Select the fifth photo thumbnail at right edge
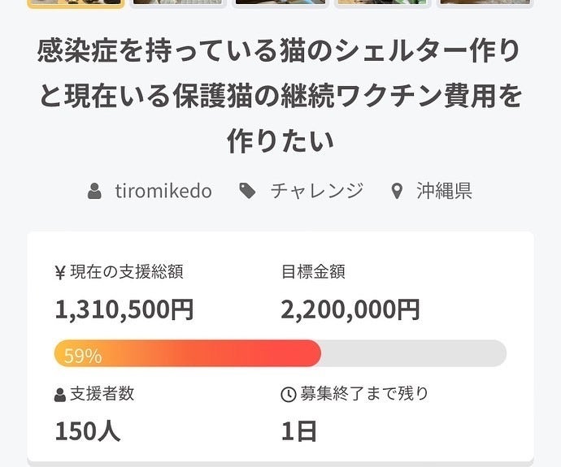 (485, 3)
